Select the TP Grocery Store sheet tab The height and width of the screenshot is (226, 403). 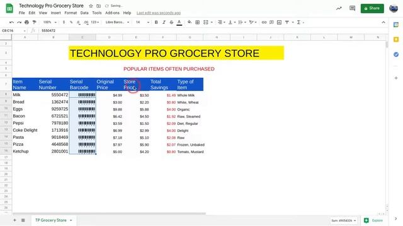pyautogui.click(x=54, y=220)
